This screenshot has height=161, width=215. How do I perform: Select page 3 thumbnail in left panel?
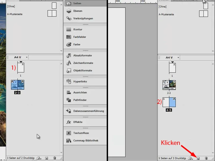(x=21, y=85)
